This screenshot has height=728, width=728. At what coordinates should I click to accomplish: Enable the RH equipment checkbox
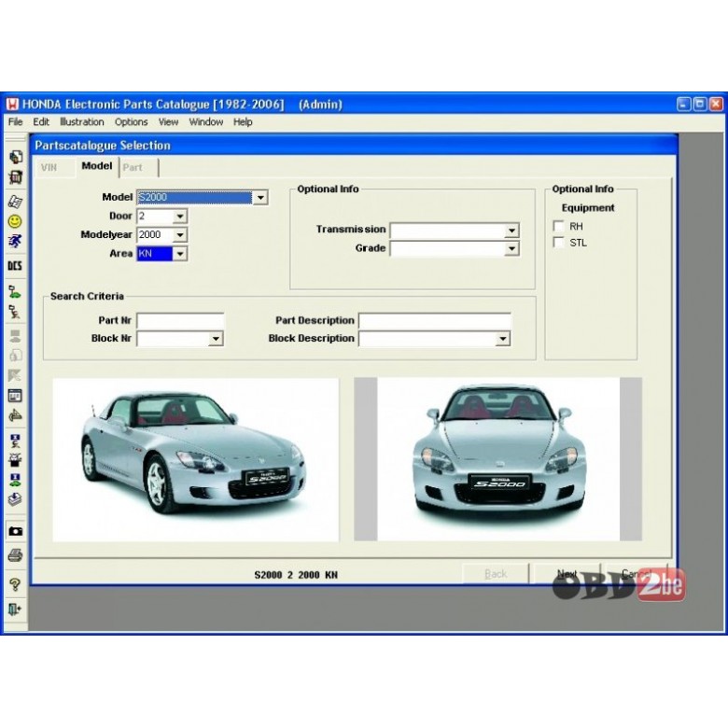click(x=558, y=226)
